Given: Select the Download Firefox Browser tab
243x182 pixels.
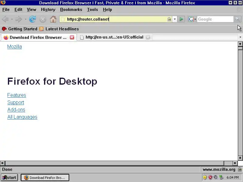Looking at the screenshot, I should (38, 37).
